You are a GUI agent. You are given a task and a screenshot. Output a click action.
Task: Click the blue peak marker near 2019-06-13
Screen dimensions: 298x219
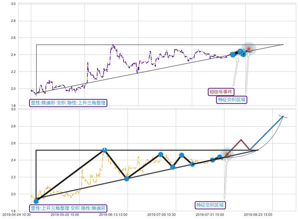104,150
